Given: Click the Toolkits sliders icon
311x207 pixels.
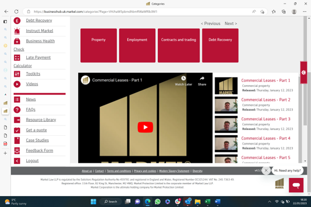Looking at the screenshot, I should click(x=17, y=74).
